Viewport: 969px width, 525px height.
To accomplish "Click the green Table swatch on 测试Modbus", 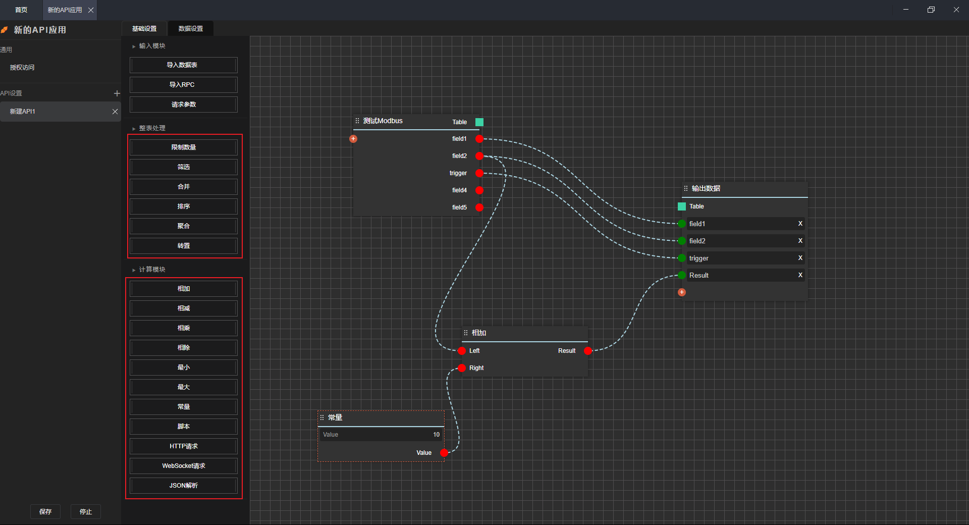I will [479, 122].
